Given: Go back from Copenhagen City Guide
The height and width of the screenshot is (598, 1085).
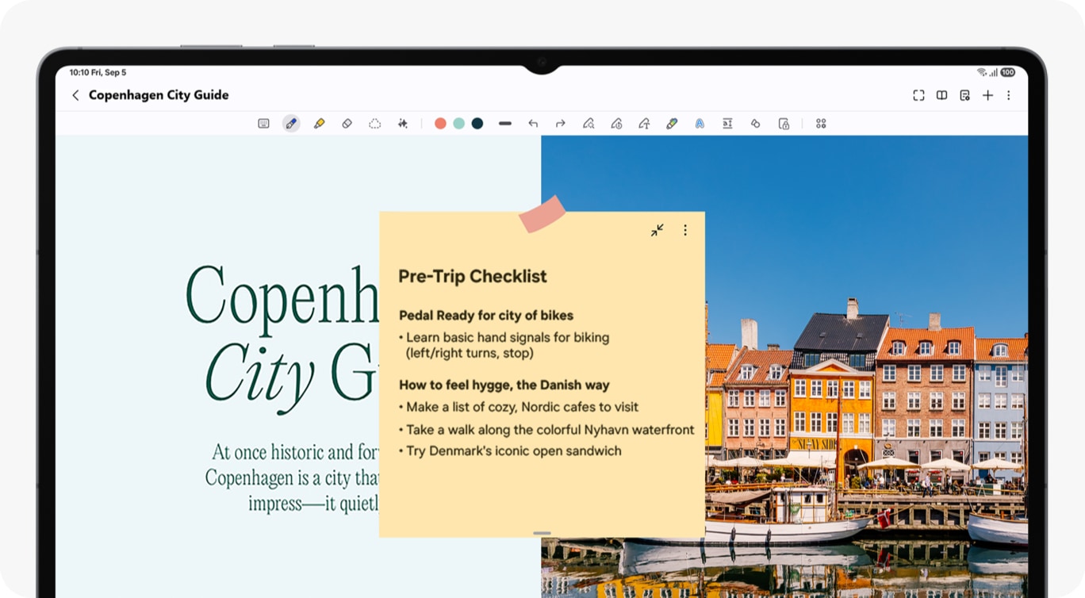Looking at the screenshot, I should [75, 95].
